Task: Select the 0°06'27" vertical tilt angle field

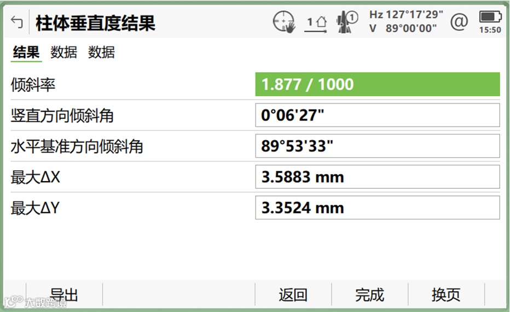Action: (x=377, y=115)
